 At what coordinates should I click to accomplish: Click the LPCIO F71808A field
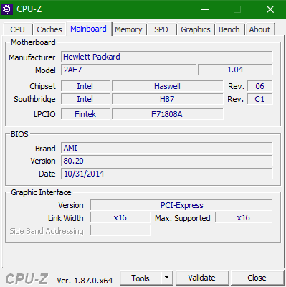[x=167, y=114]
